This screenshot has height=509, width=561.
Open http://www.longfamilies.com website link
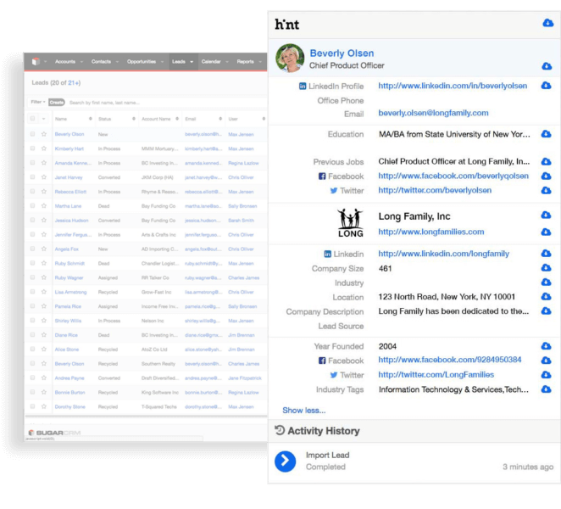(431, 232)
